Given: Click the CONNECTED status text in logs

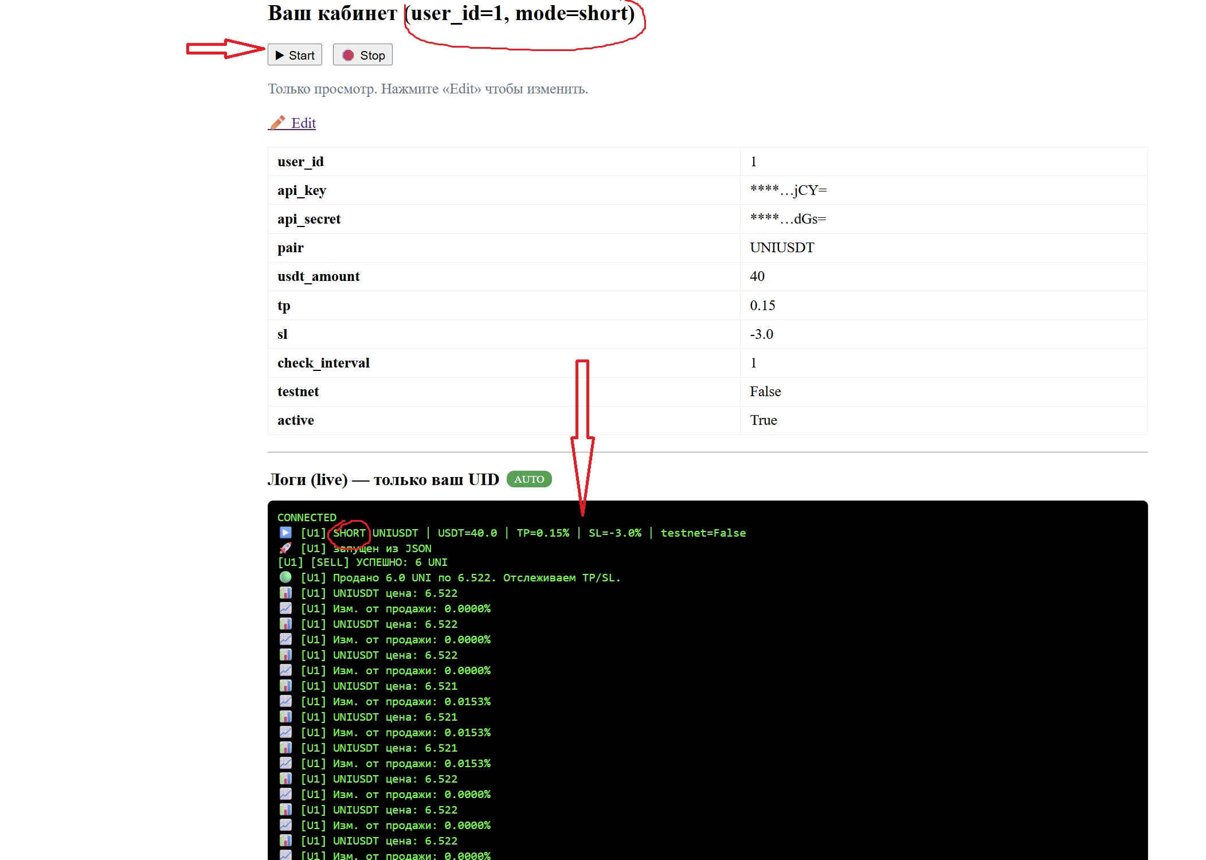Looking at the screenshot, I should coord(307,517).
